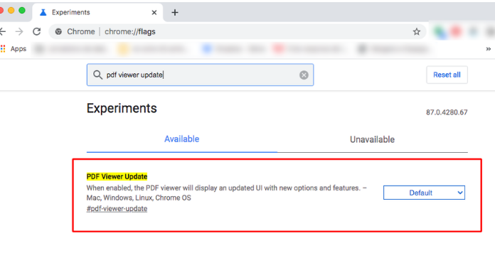Click the search flags magnifier icon
495x268 pixels.
[98, 75]
